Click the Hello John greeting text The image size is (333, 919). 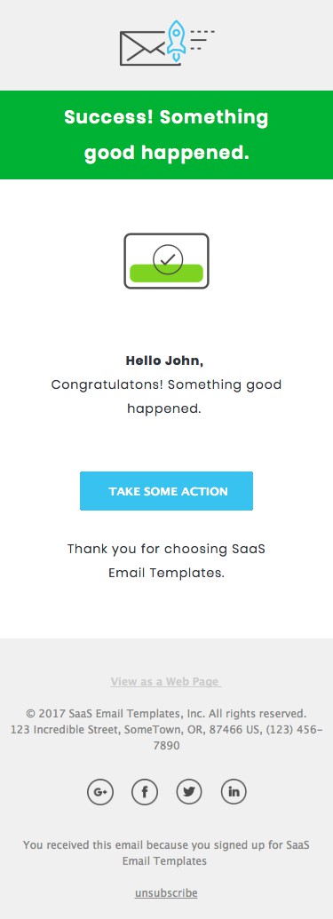pyautogui.click(x=165, y=360)
